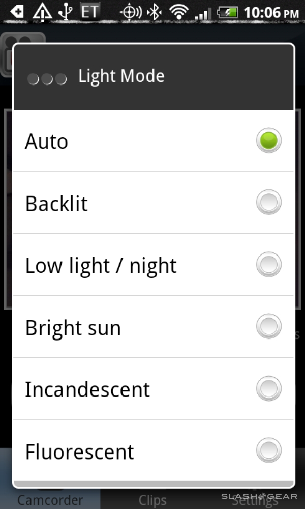This screenshot has width=305, height=509.
Task: Turn on the Fluorescent radio button
Action: [268, 451]
